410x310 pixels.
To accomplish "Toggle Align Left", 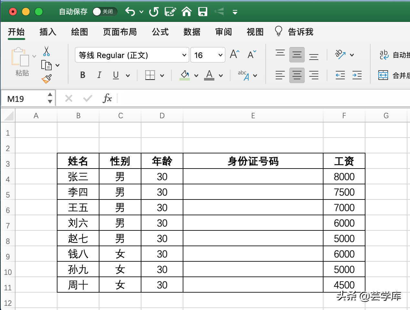I will (x=280, y=75).
